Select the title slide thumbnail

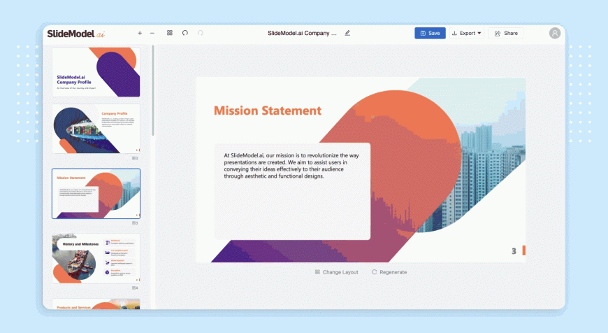click(x=96, y=72)
